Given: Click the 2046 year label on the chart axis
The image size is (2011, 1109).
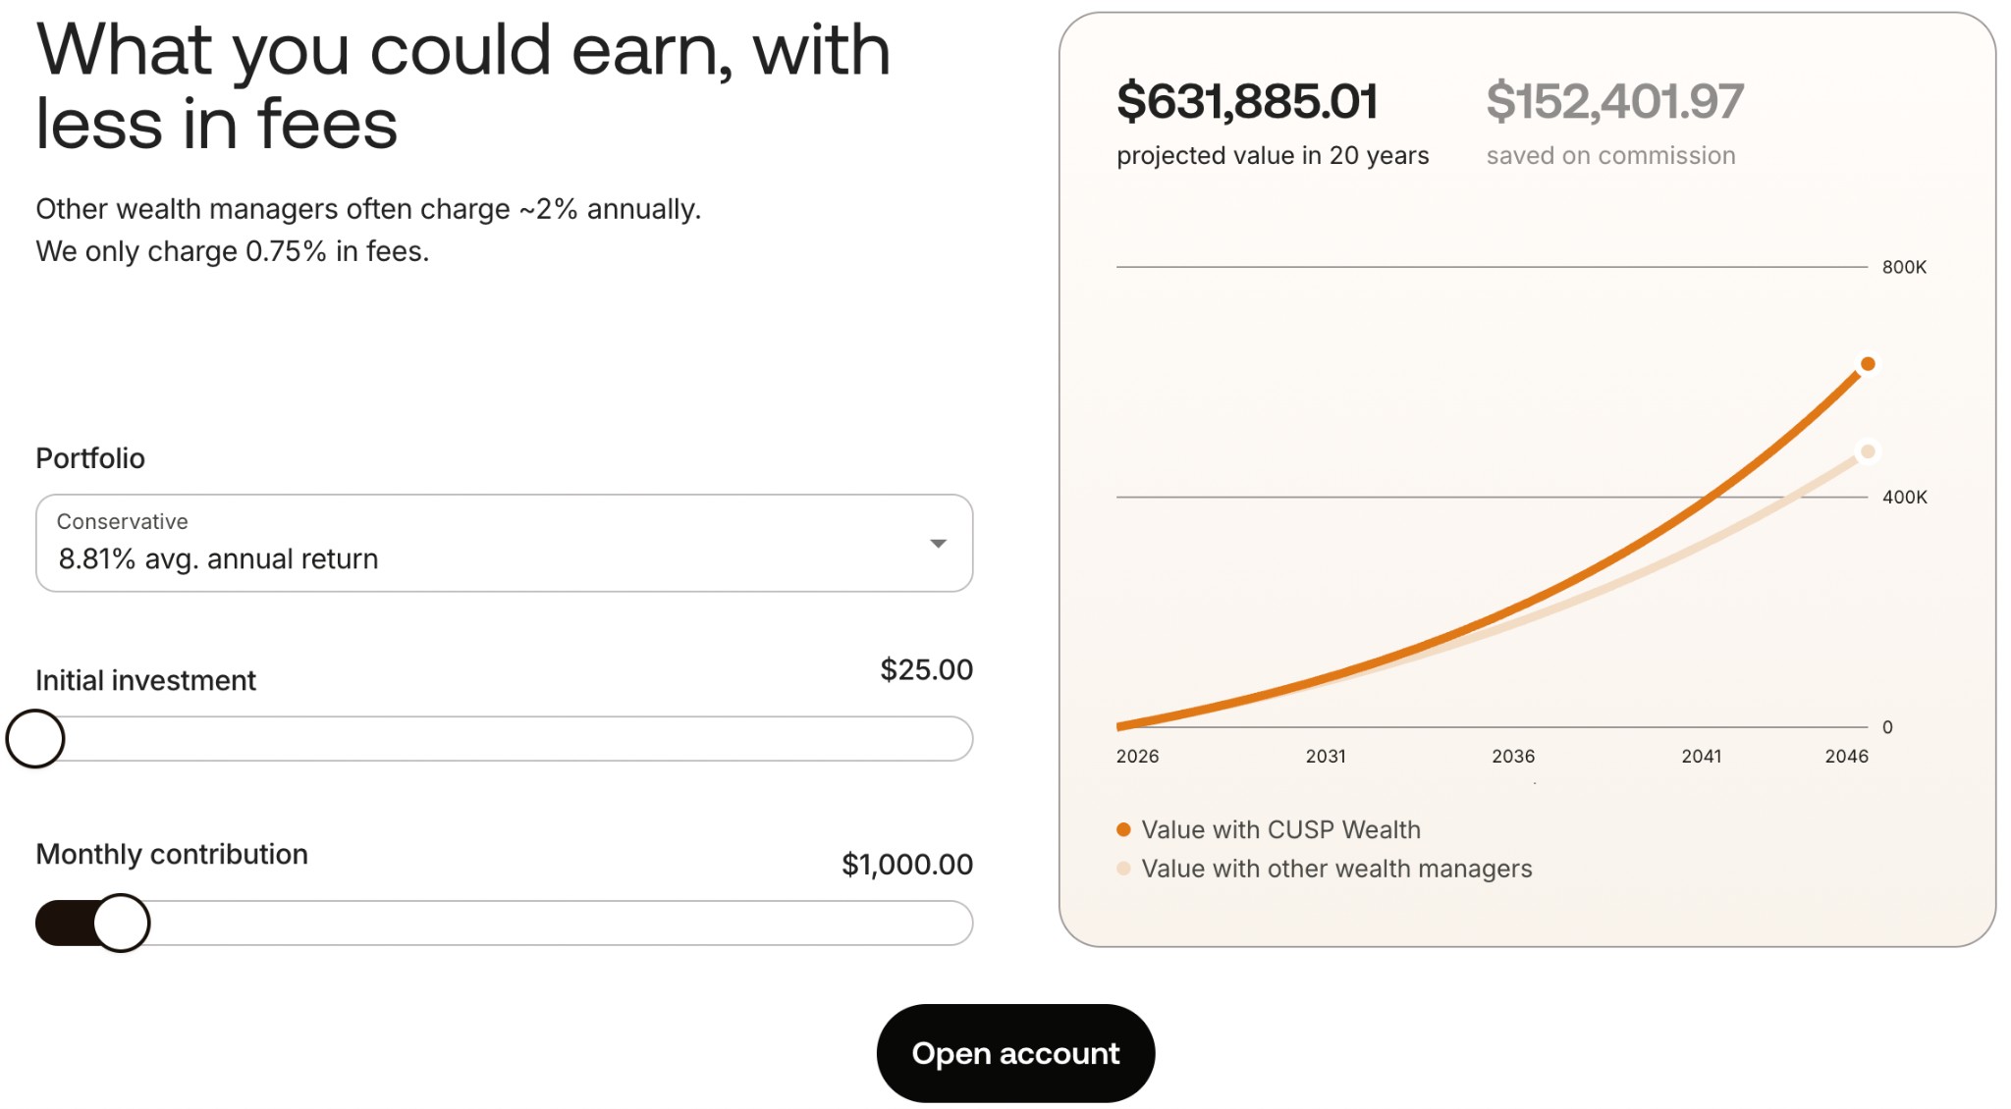Looking at the screenshot, I should [x=1846, y=757].
